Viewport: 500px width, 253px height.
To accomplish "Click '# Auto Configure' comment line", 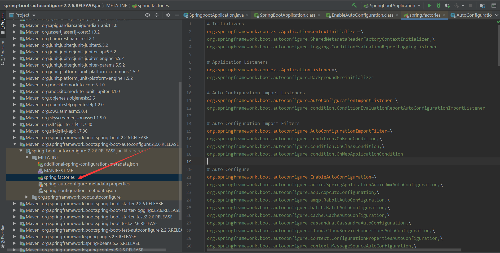I will coord(228,169).
